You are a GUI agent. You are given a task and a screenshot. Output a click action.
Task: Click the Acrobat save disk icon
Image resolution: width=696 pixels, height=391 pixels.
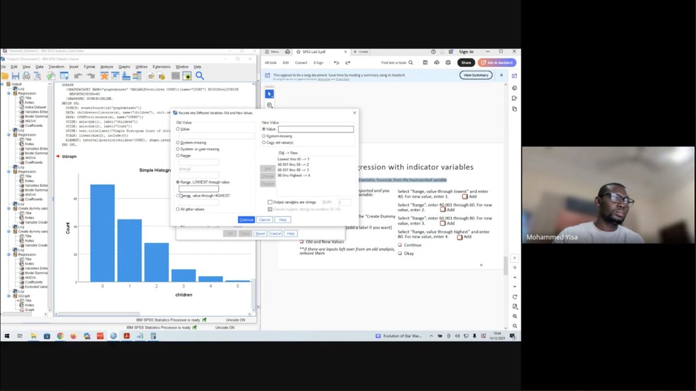pos(425,63)
